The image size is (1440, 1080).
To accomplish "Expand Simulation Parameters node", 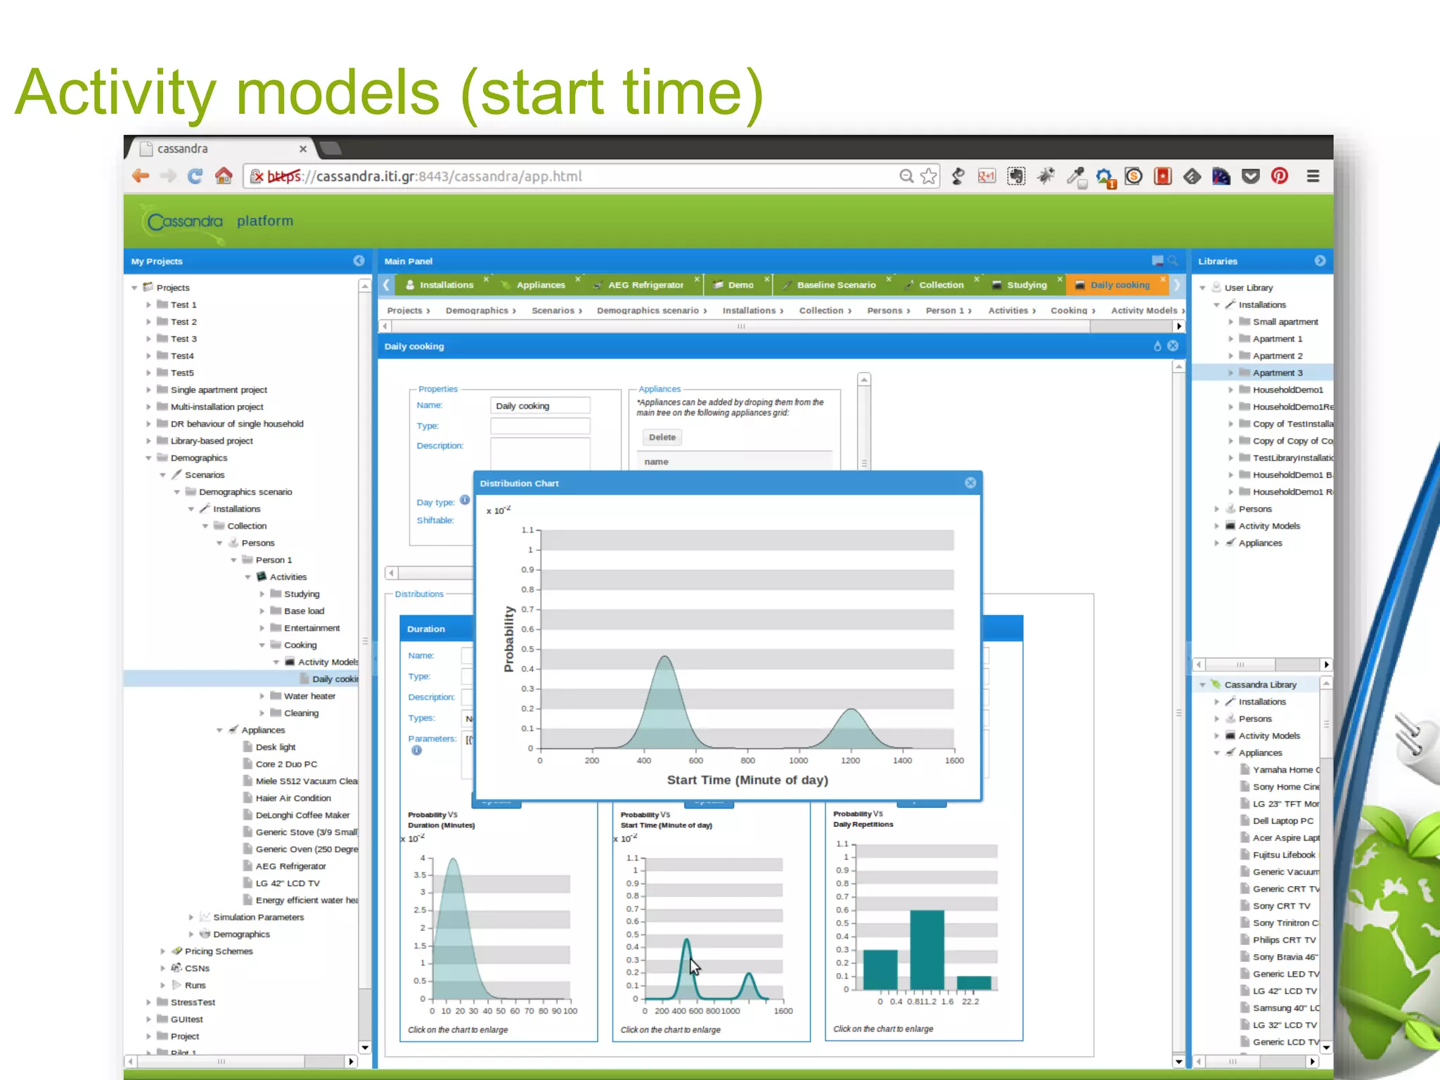I will pyautogui.click(x=191, y=917).
